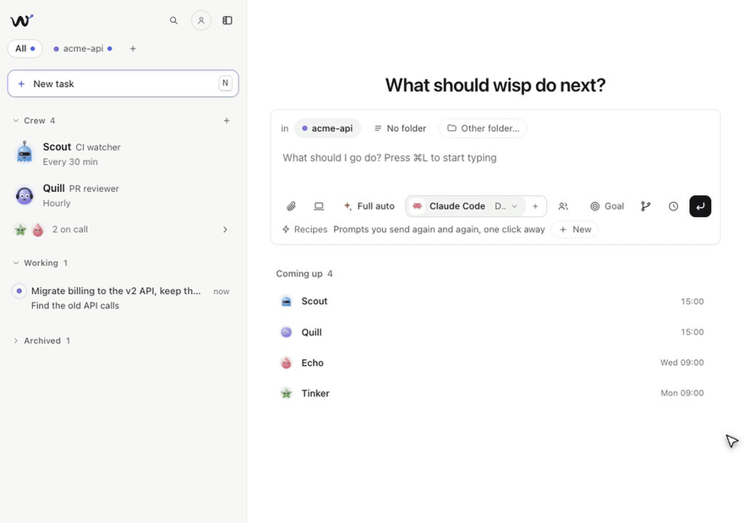Expand the Archived section
This screenshot has height=523, width=744.
(16, 340)
